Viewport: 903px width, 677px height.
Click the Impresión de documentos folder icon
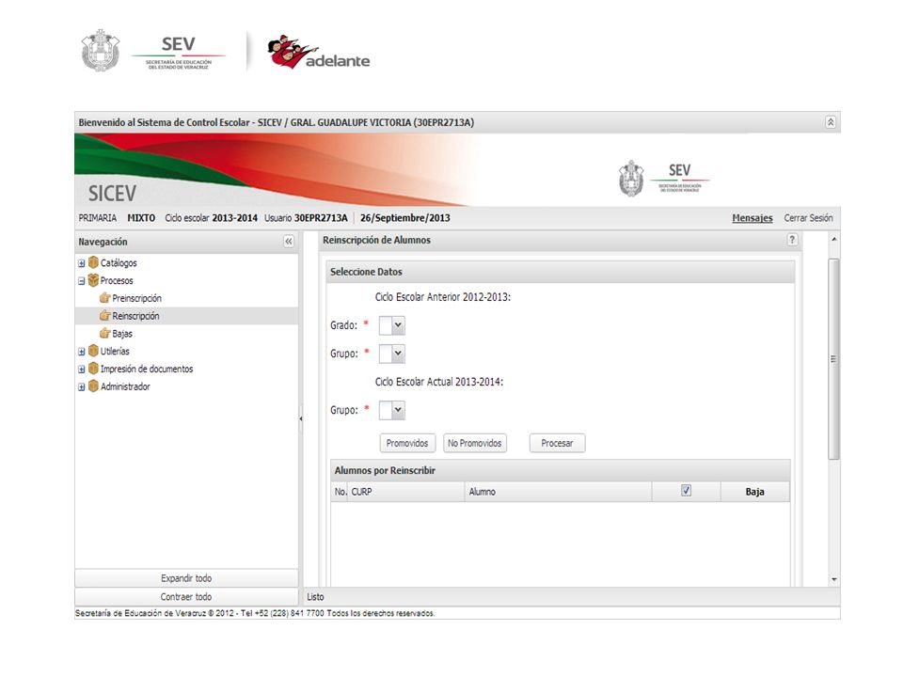[93, 369]
